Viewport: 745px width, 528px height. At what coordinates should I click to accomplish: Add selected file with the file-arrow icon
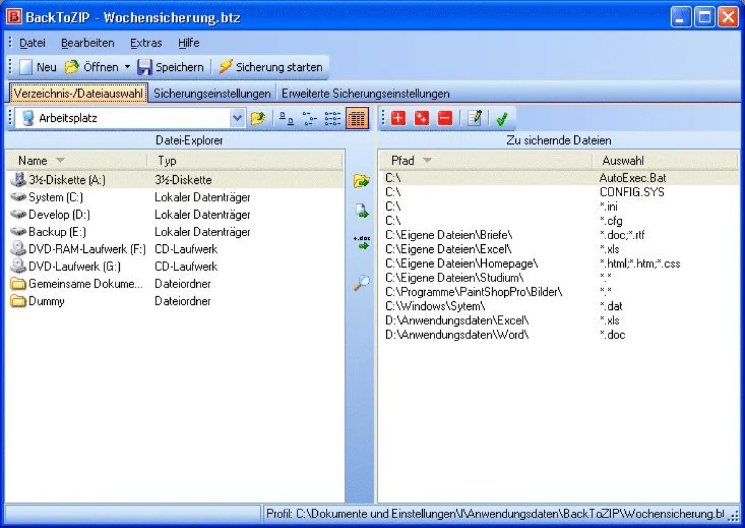pyautogui.click(x=360, y=211)
